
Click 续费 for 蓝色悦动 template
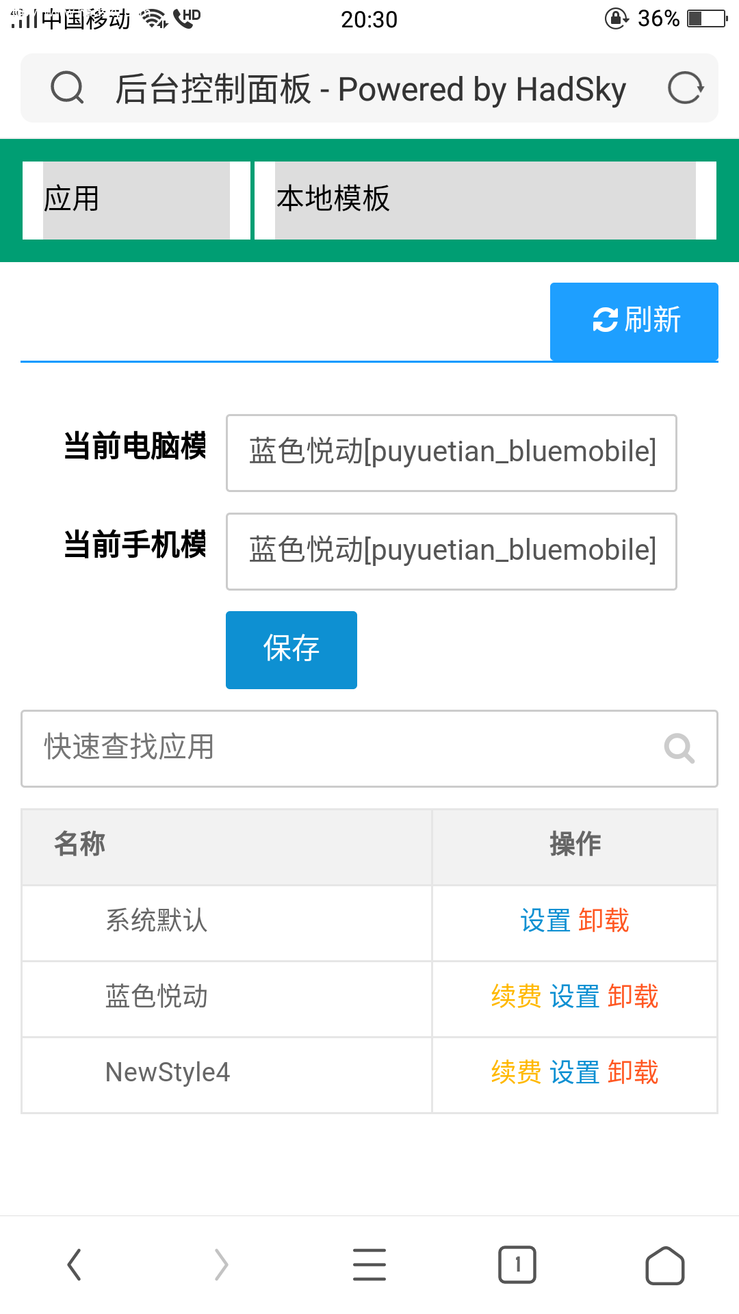[516, 996]
